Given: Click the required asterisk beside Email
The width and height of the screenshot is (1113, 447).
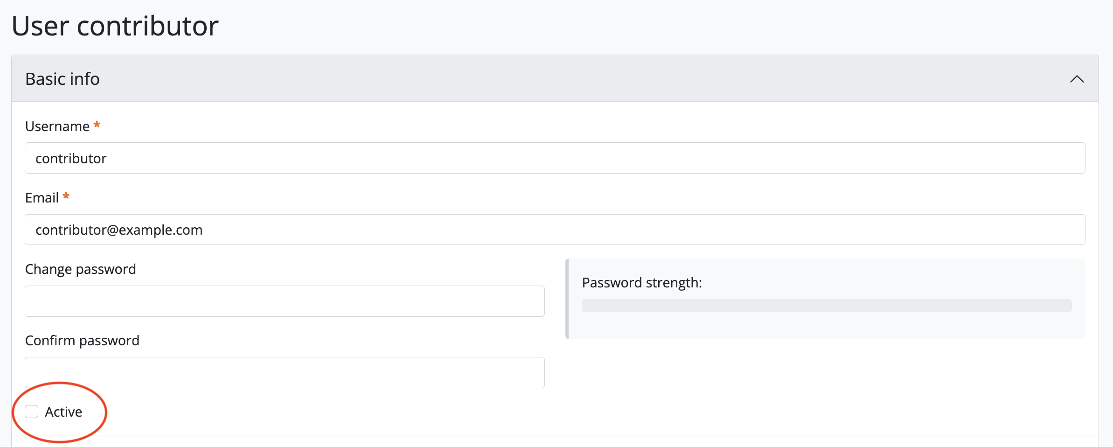Looking at the screenshot, I should [x=66, y=196].
